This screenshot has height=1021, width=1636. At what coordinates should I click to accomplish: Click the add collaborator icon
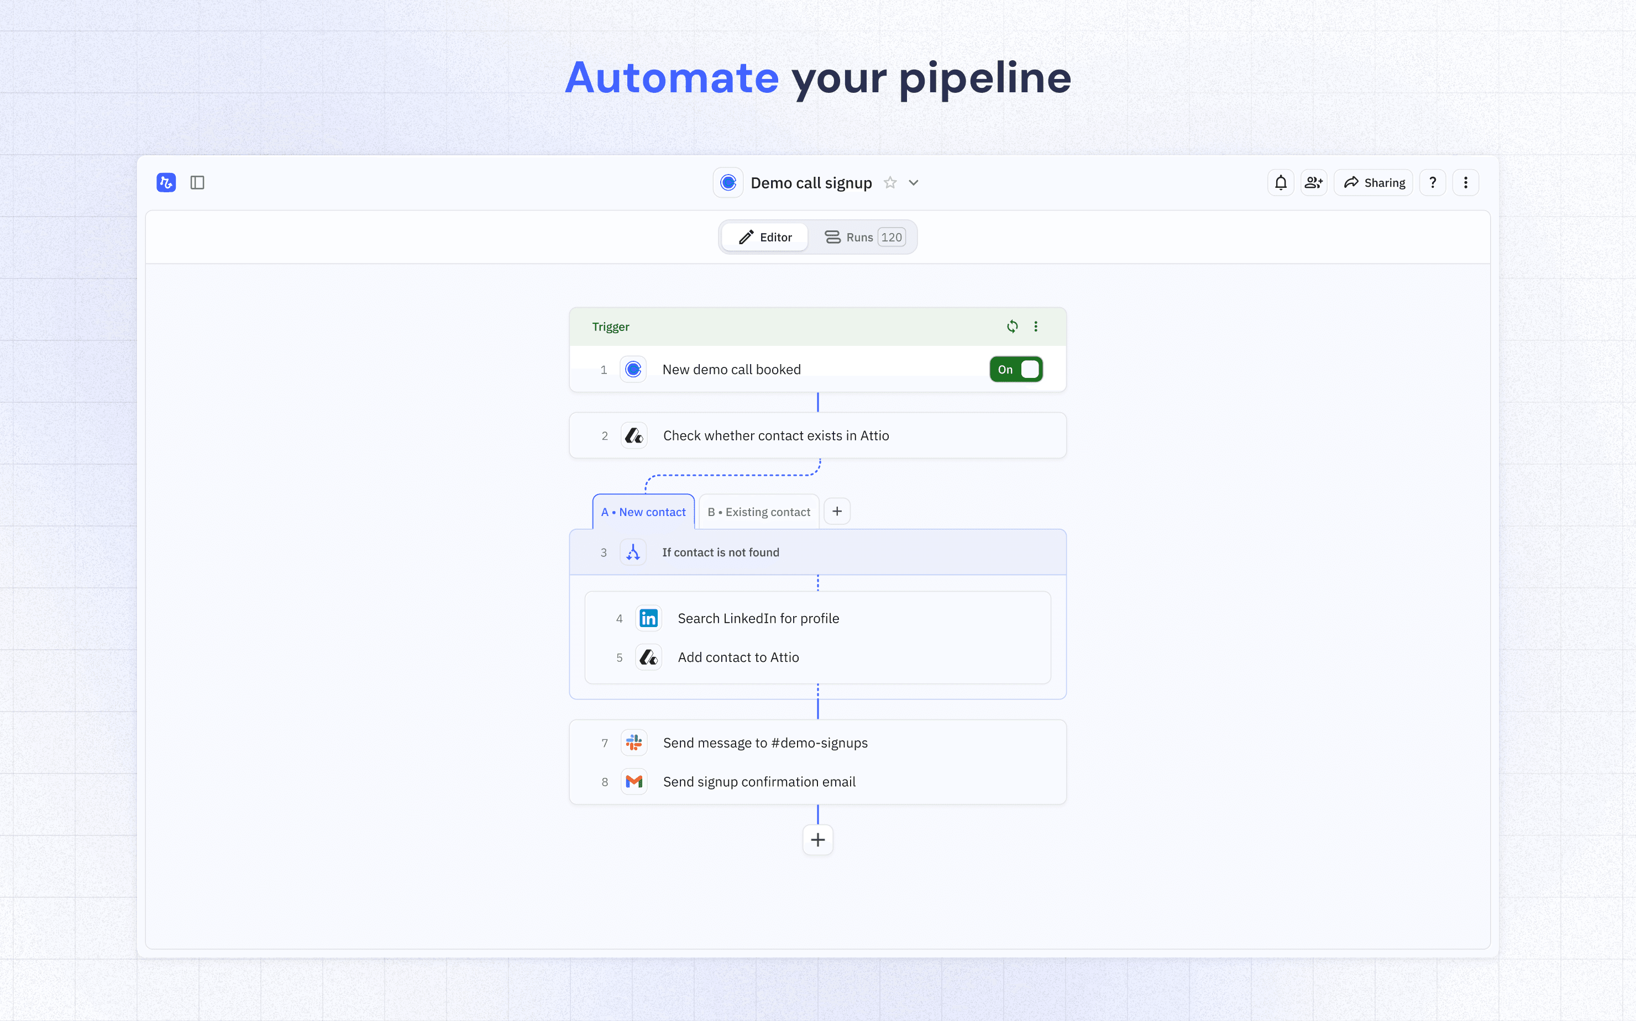pyautogui.click(x=1313, y=182)
